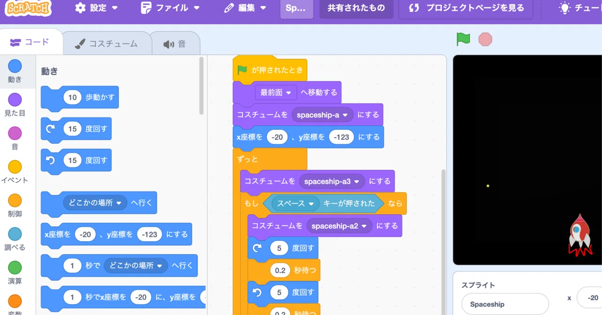The width and height of the screenshot is (602, 315).
Task: Click the counterclockwise rotate icon in palette
Action: coord(51,160)
